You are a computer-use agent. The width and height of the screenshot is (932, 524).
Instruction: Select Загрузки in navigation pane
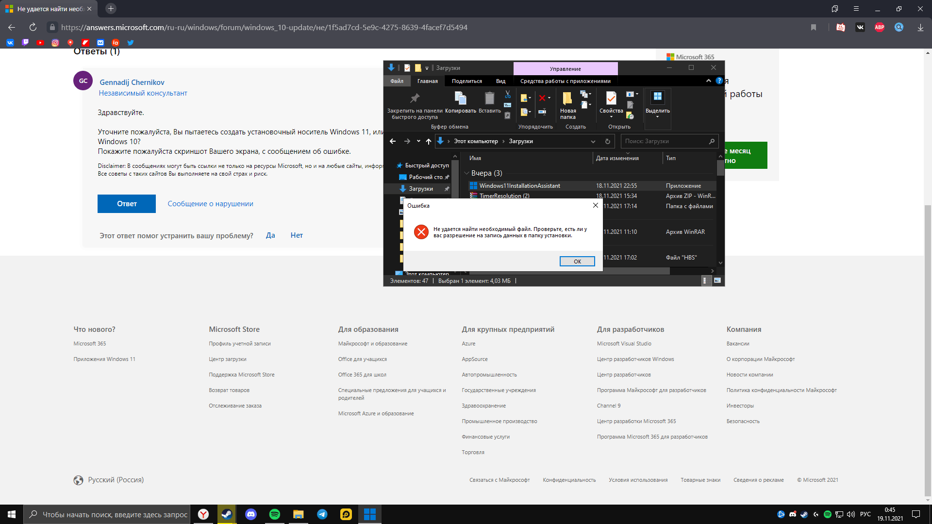click(x=421, y=189)
